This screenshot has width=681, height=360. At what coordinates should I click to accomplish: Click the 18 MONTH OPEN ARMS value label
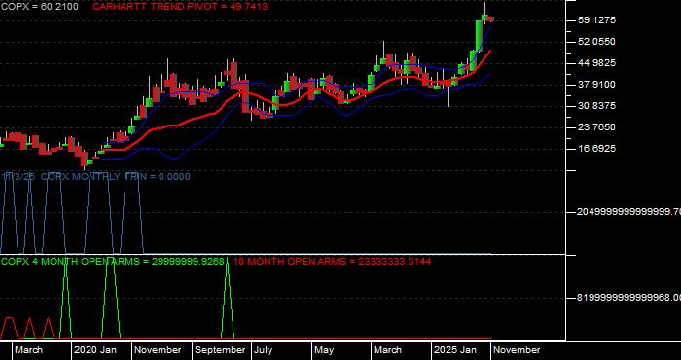coord(333,262)
